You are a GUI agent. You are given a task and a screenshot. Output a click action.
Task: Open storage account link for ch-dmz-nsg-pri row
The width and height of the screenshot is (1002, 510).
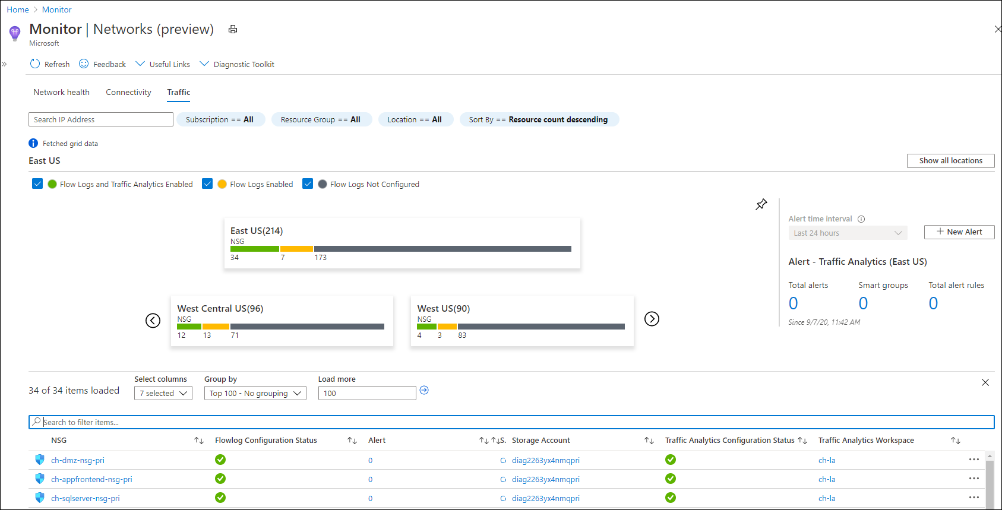(x=546, y=460)
